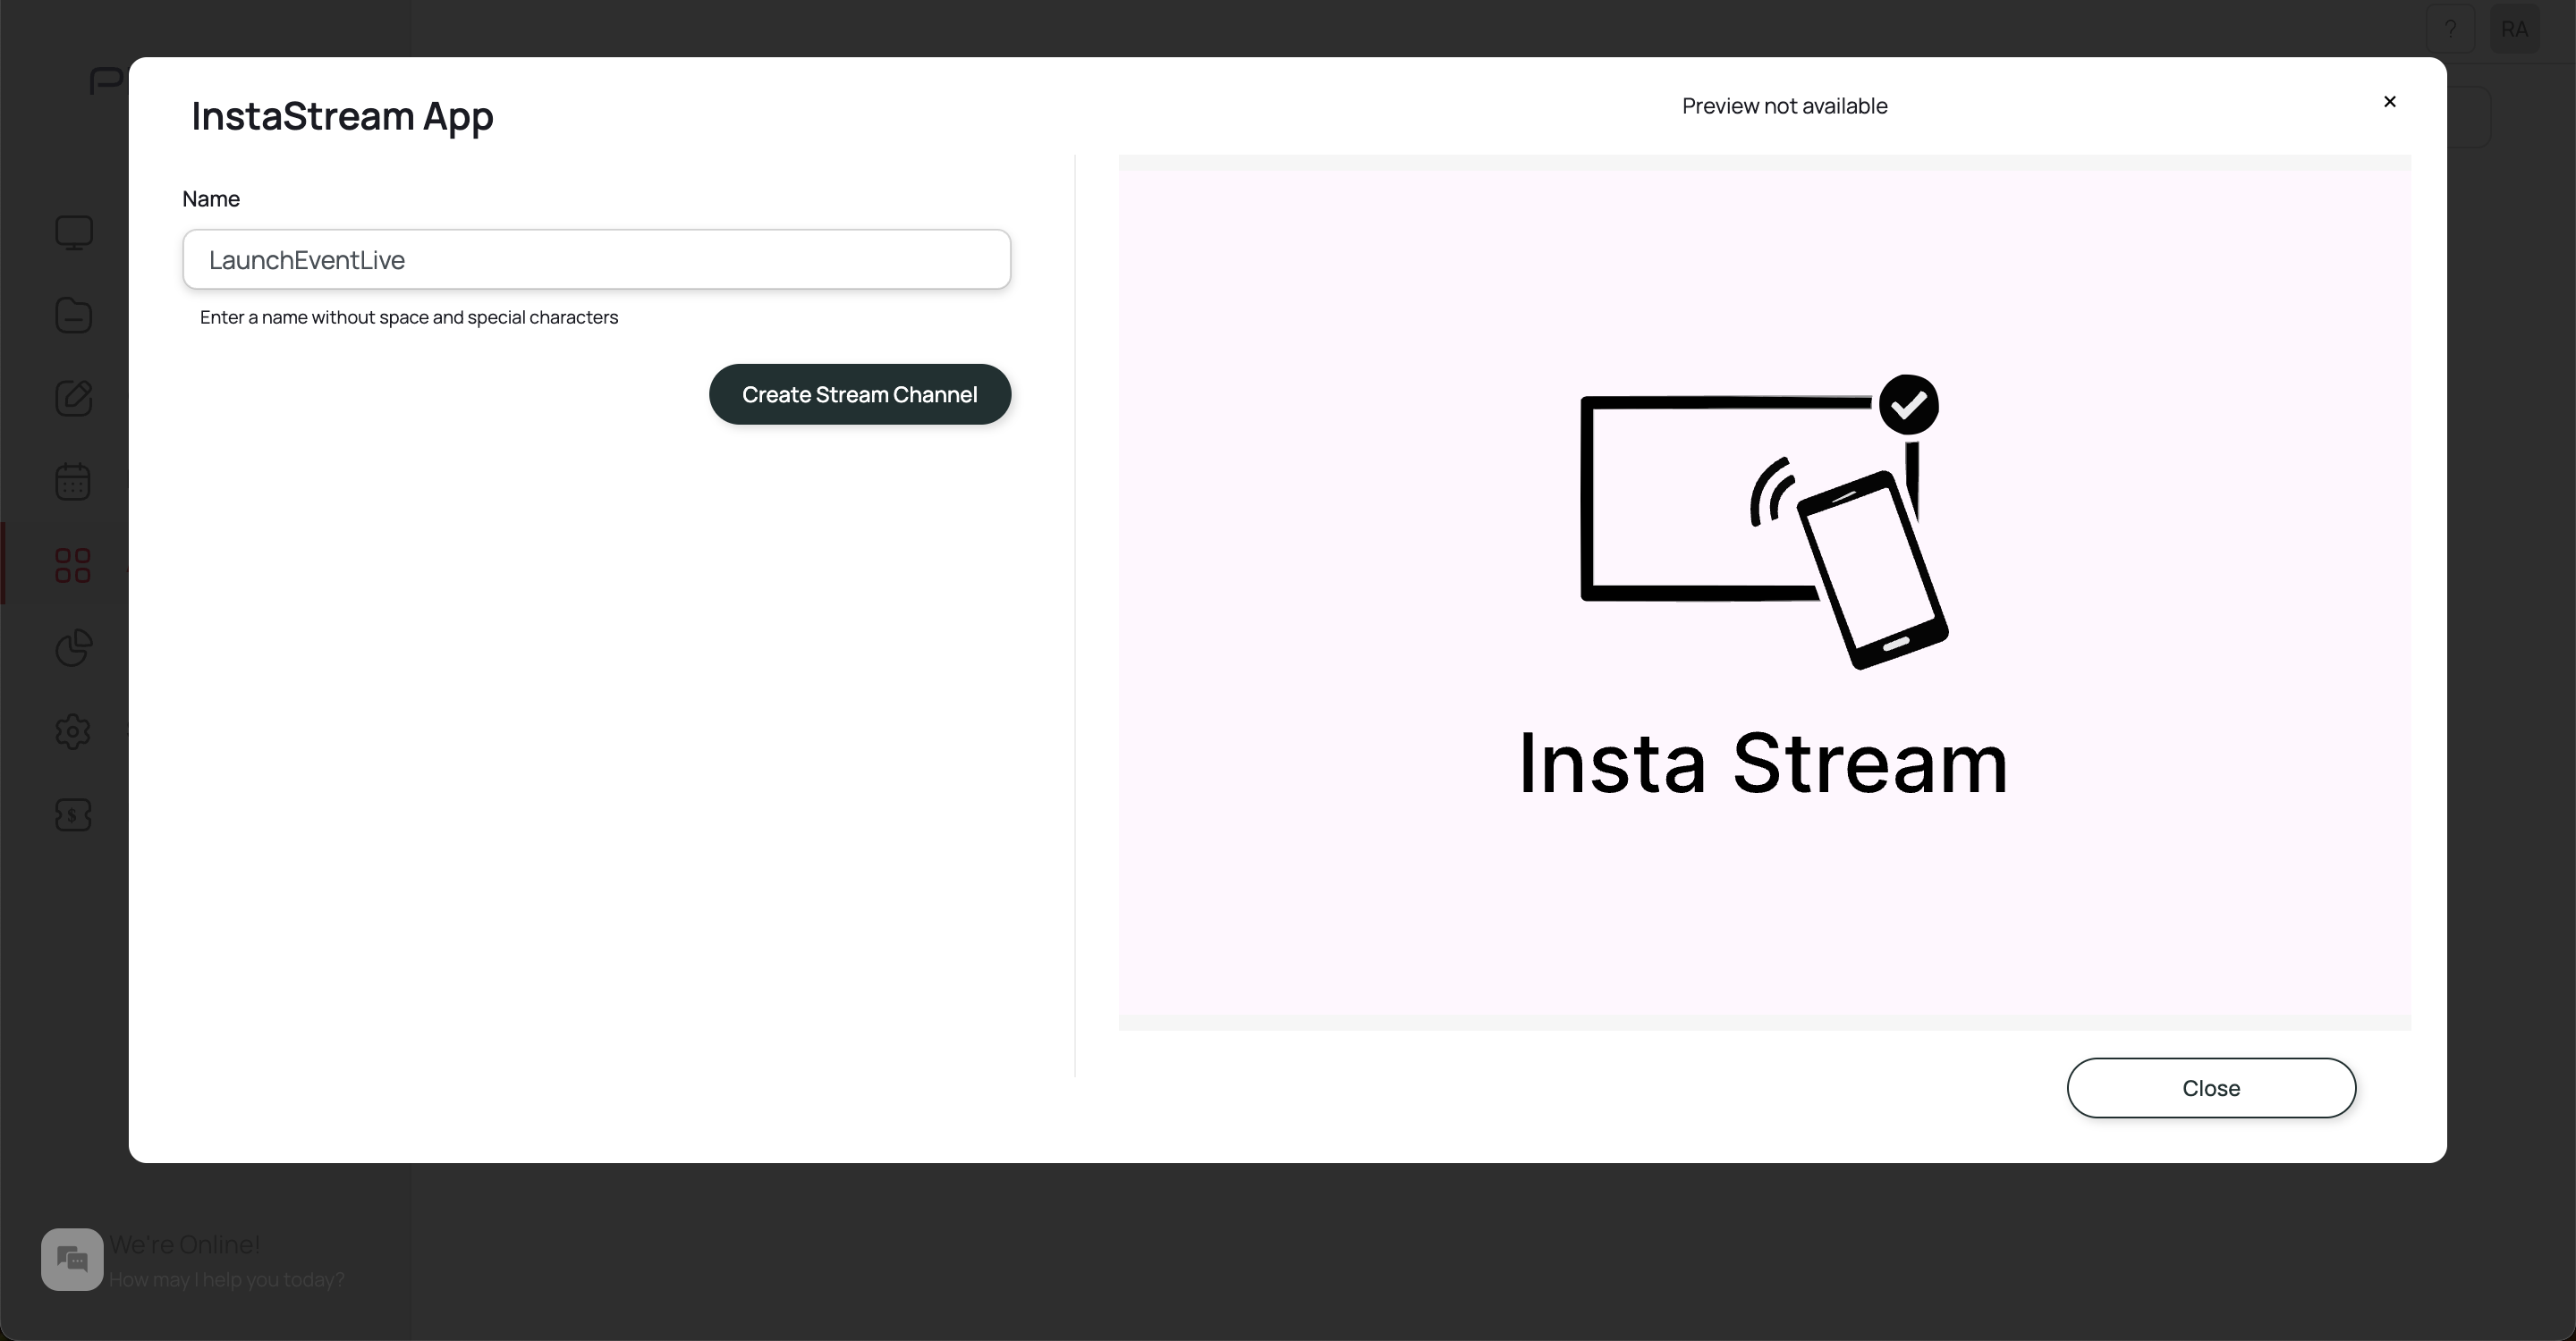Viewport: 2576px width, 1341px height.
Task: Open the media folder icon in sidebar
Action: click(73, 316)
